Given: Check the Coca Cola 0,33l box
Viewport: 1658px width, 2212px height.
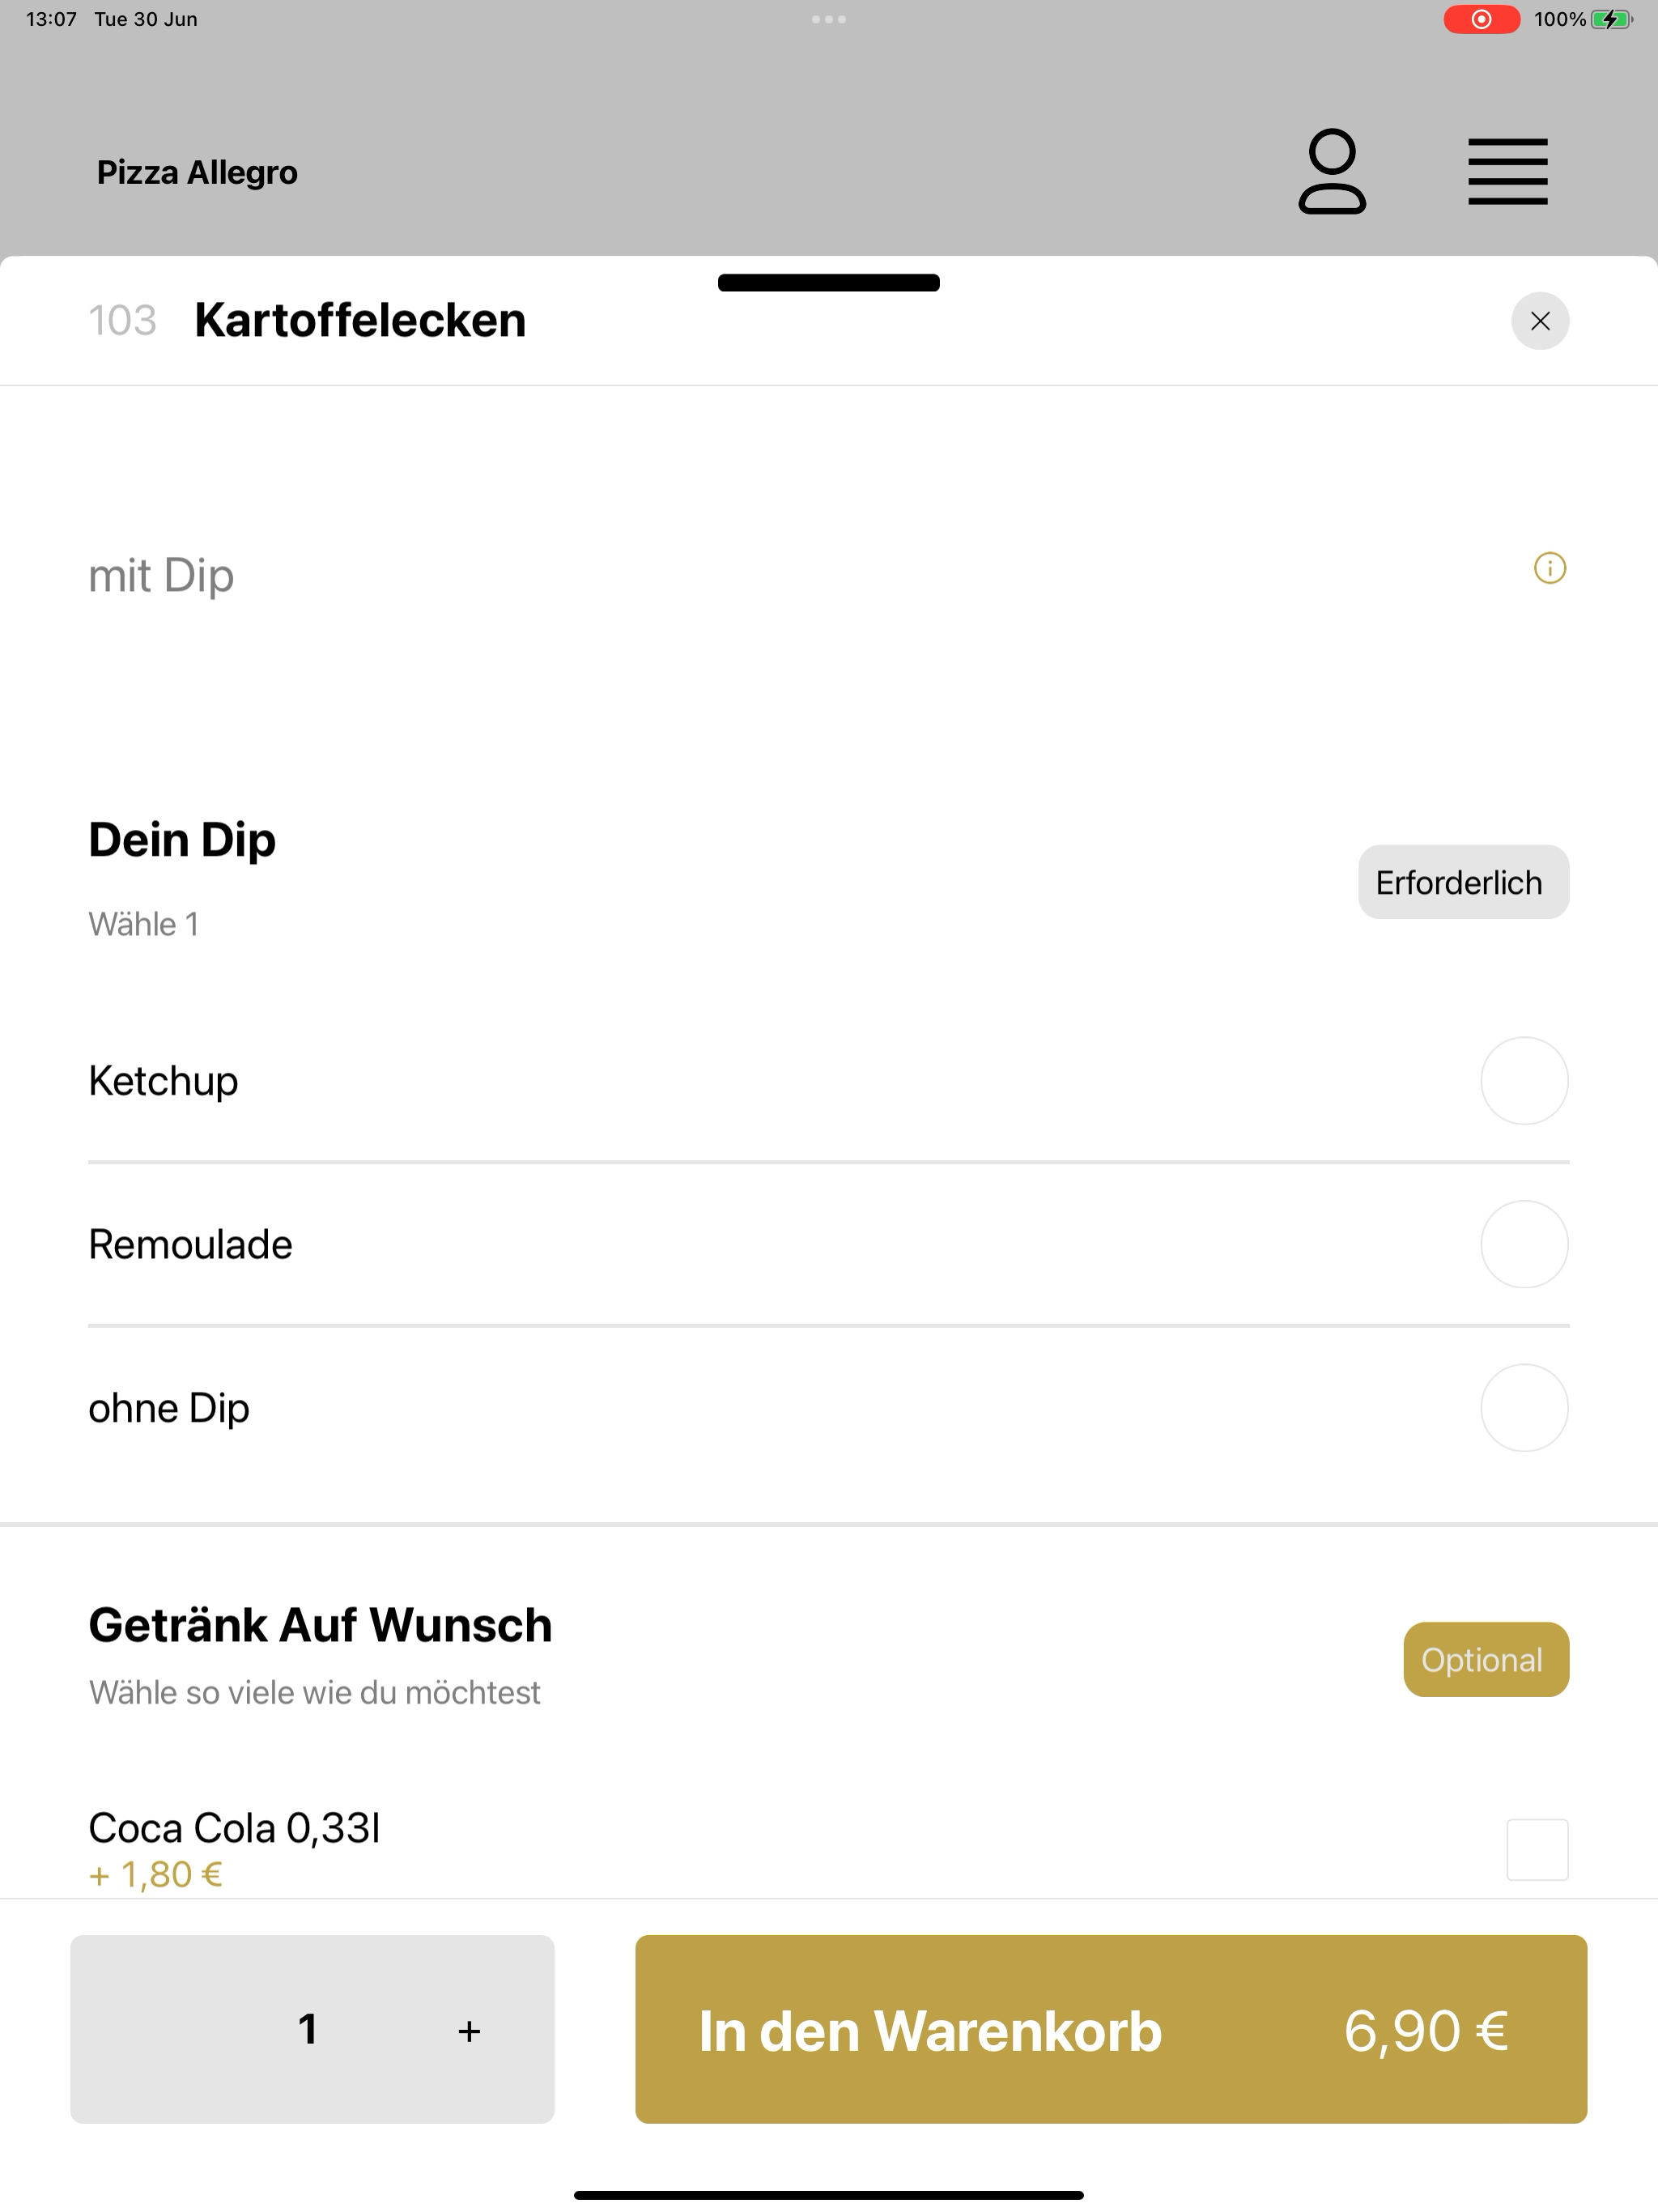Looking at the screenshot, I should (1537, 1849).
